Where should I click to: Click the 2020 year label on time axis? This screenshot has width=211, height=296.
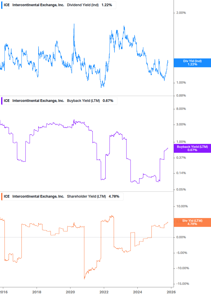[x=70, y=292]
